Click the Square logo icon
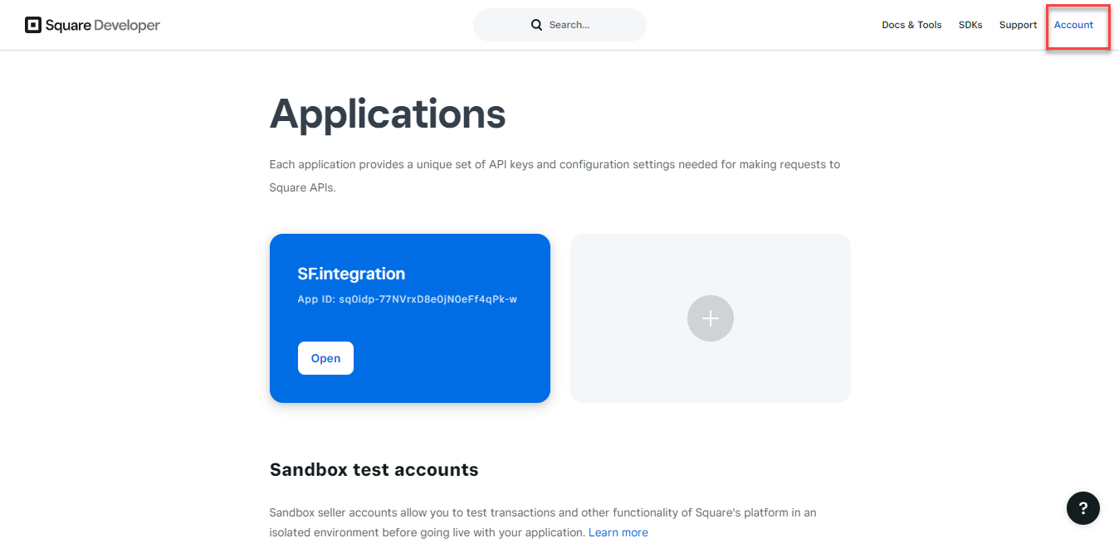Image resolution: width=1119 pixels, height=543 pixels. (x=33, y=25)
